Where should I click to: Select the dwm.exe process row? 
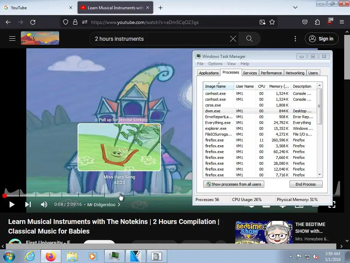click(260, 111)
